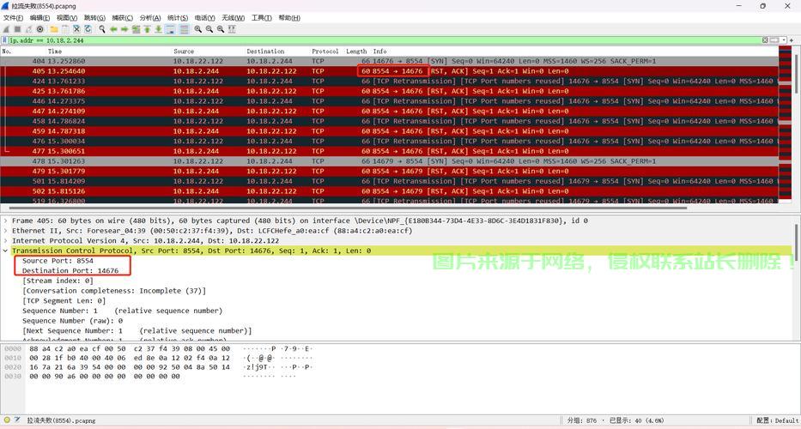Click the open capture file folder icon
This screenshot has width=801, height=429.
pyautogui.click(x=53, y=29)
